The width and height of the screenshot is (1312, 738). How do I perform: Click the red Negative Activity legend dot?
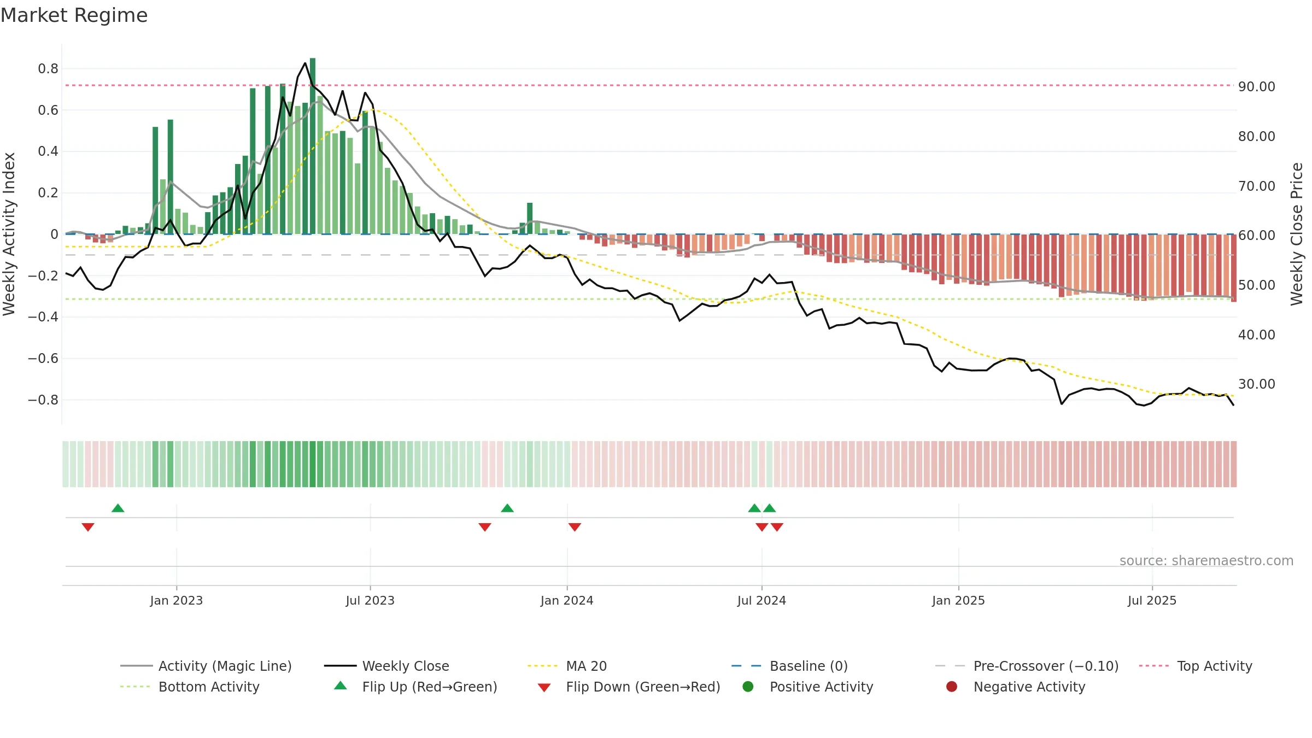(952, 687)
